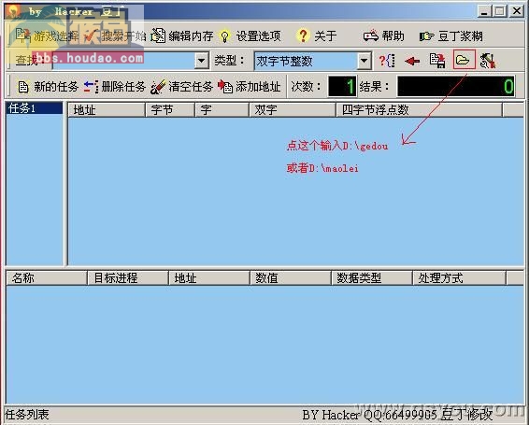
Task: Click 添加地址 to add address
Action: [x=249, y=87]
